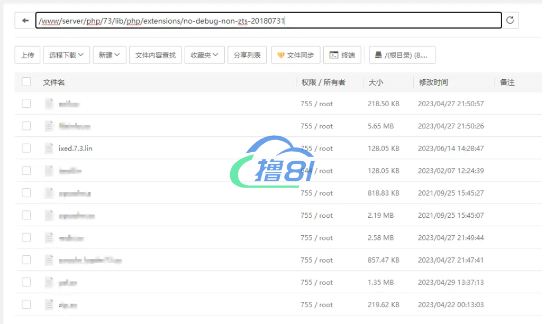The image size is (545, 324).
Task: Click the back arrow navigation icon
Action: [25, 21]
